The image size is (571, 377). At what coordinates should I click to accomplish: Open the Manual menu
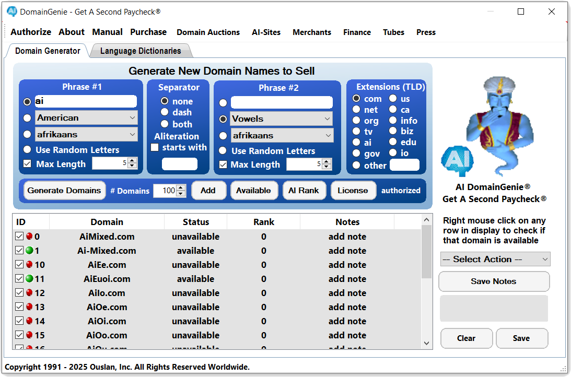(108, 32)
